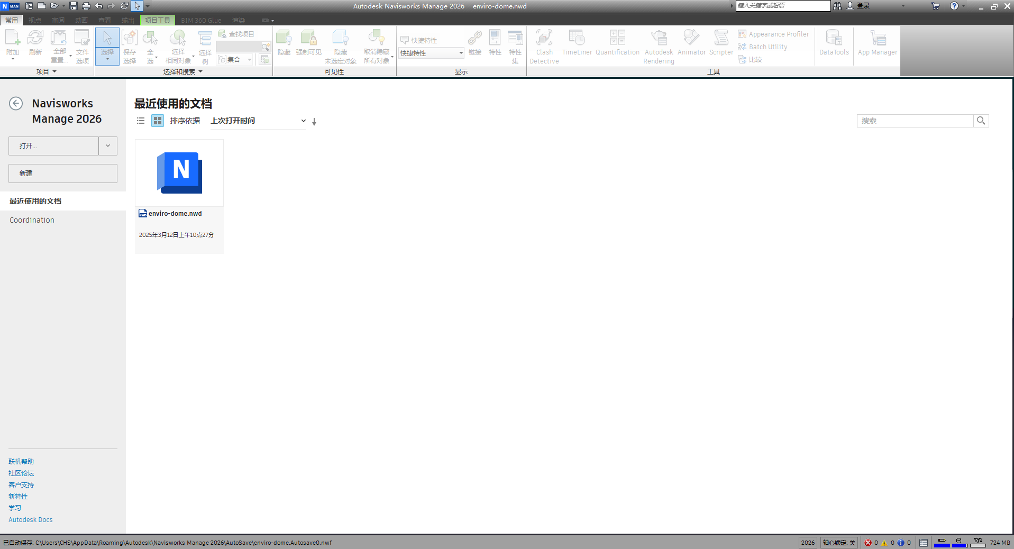Toggle 轴心锁定 (pivot lock) in status bar
1014x549 pixels.
[839, 543]
